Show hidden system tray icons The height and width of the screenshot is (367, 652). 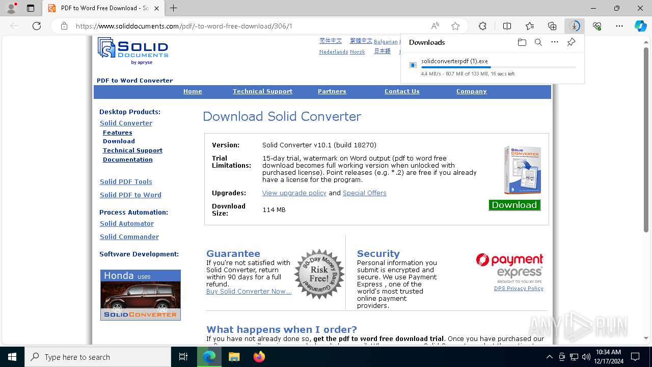(549, 357)
